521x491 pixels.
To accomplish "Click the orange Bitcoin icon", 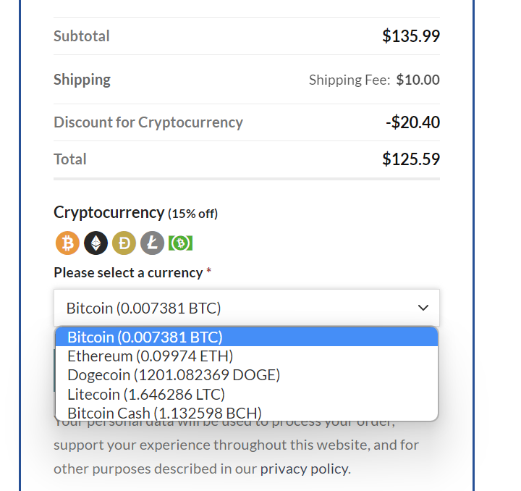I will (x=67, y=243).
